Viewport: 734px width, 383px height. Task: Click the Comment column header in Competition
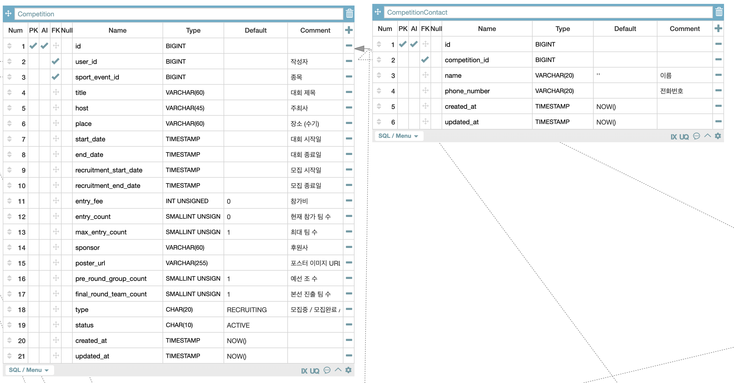click(x=315, y=30)
